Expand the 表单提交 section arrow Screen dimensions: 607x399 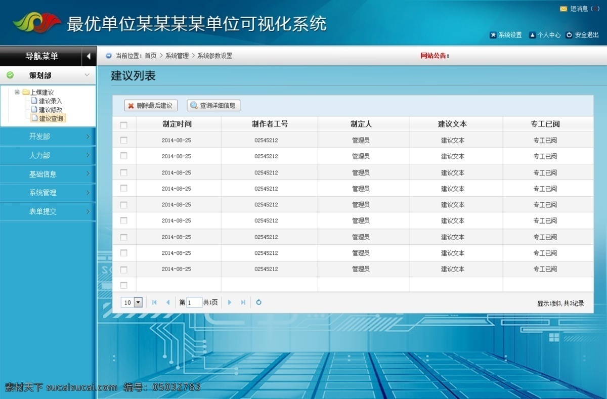coord(88,211)
